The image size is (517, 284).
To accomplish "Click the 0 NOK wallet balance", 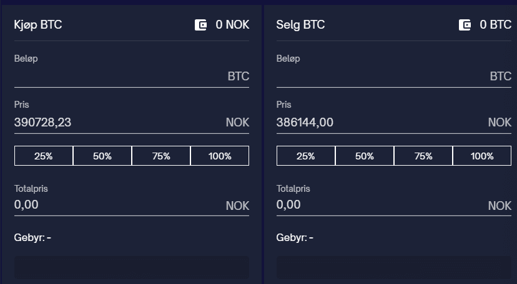I will click(232, 25).
